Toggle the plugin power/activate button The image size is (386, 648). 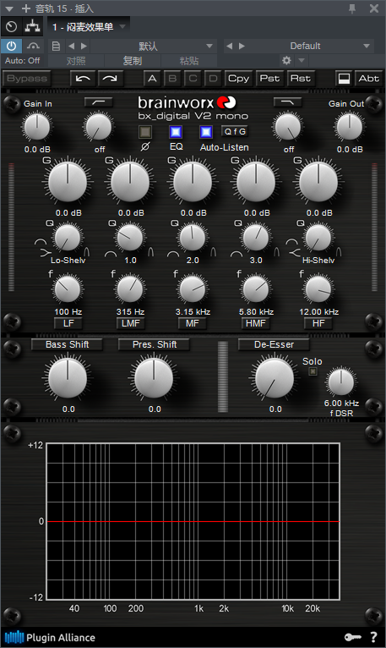pos(11,46)
